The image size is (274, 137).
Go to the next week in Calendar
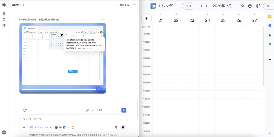click(207, 6)
